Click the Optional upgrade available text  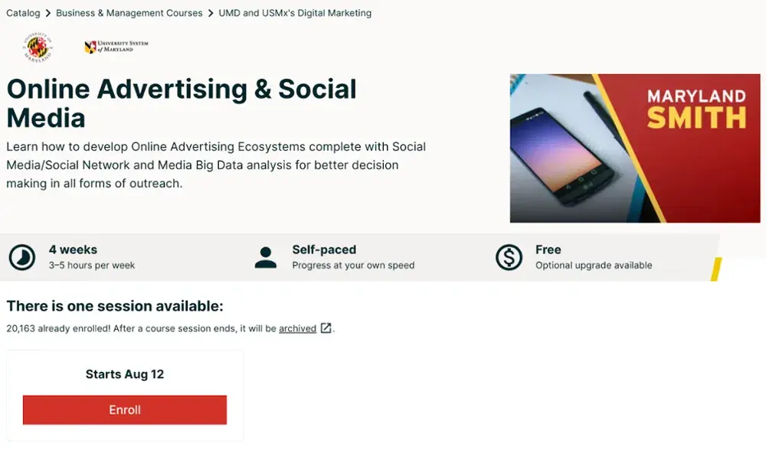(594, 266)
